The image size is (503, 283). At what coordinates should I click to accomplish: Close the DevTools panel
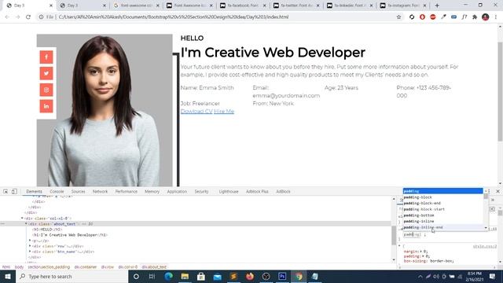pyautogui.click(x=497, y=192)
